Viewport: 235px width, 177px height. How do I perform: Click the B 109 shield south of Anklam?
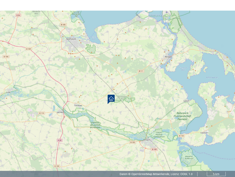(x=154, y=149)
